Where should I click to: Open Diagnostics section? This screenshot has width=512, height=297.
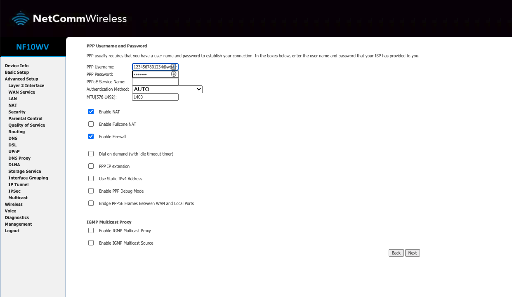coord(17,218)
